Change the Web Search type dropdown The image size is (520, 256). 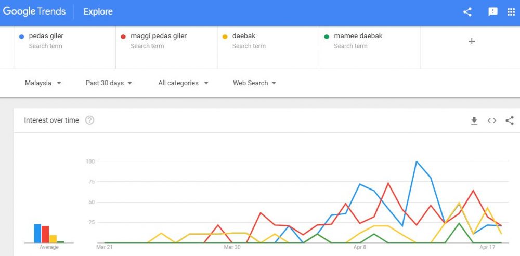[254, 83]
